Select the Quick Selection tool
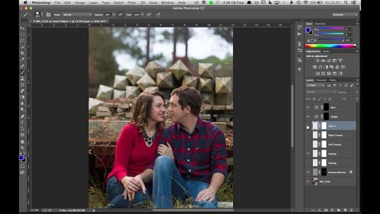Screen dimensions: 380x214 [x=23, y=47]
